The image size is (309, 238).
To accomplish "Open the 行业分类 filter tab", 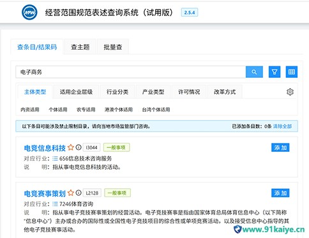I will (117, 92).
